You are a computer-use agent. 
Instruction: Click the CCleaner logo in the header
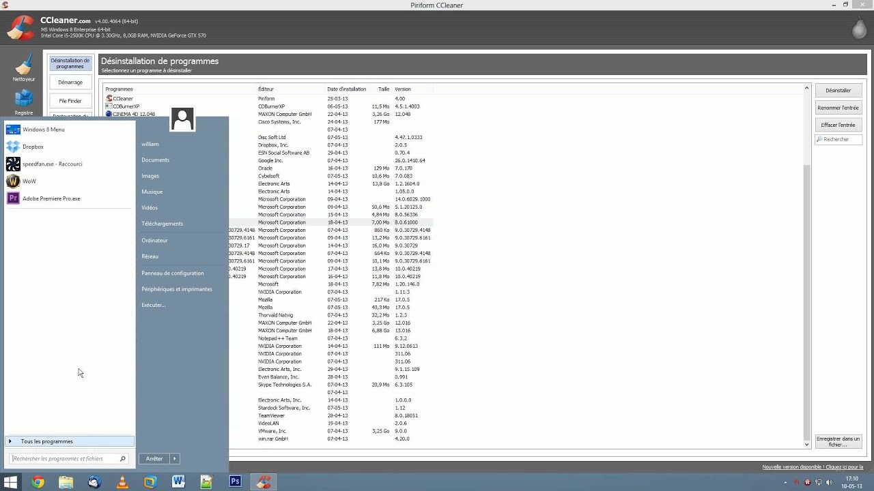pos(20,27)
